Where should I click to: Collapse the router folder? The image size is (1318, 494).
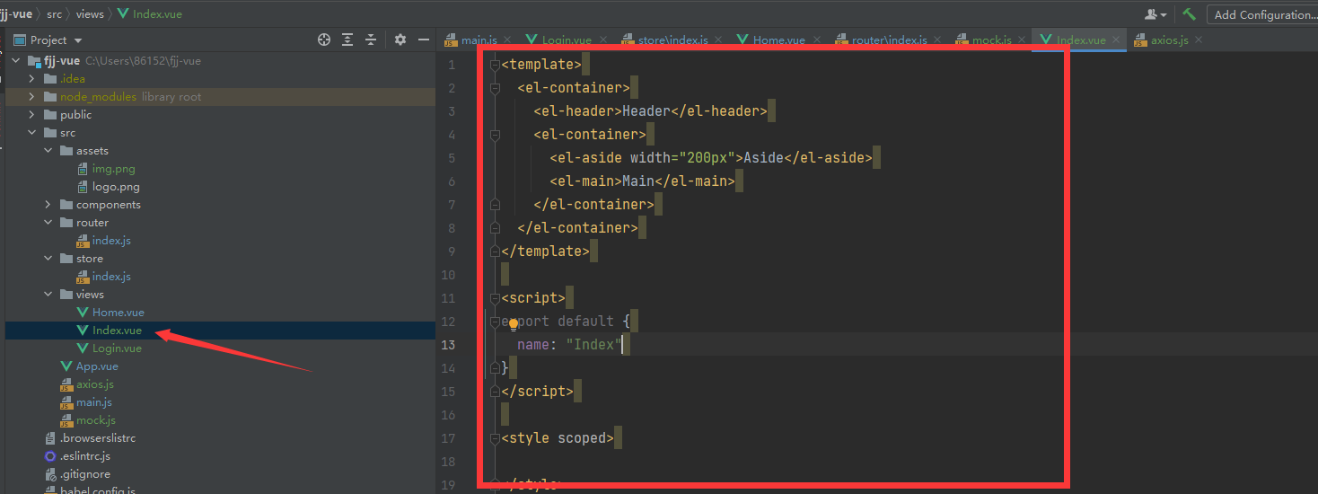(49, 223)
